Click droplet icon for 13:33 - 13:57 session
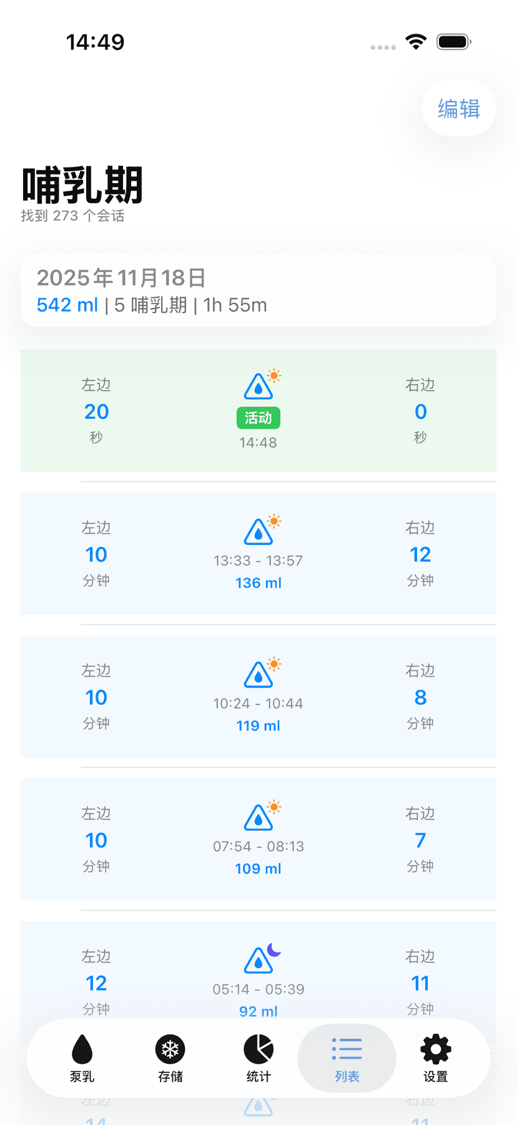517x1125 pixels. (259, 532)
